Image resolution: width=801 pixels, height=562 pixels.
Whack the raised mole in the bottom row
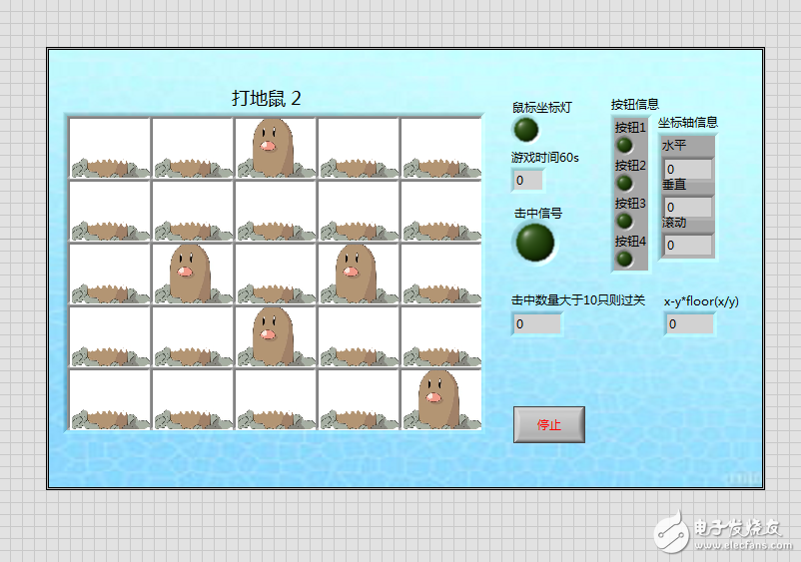[440, 399]
